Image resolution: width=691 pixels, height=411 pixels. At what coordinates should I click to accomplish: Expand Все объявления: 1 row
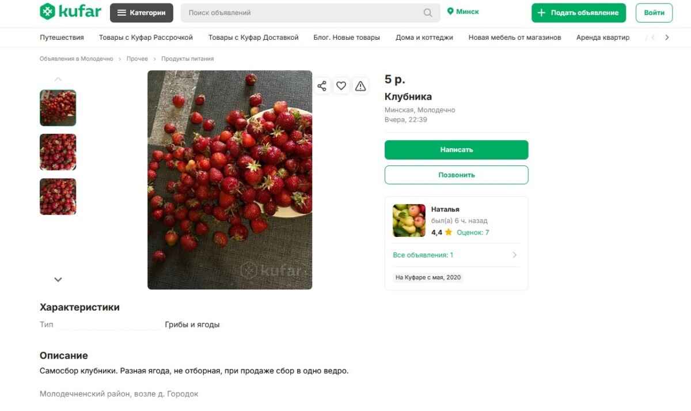click(455, 255)
